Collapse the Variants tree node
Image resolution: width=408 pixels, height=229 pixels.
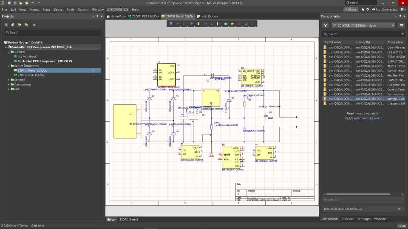click(9, 52)
